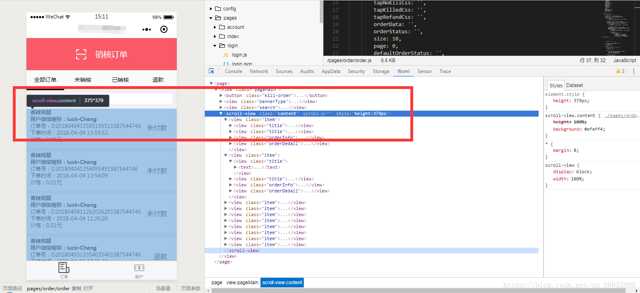Collapse the page root node
The image size is (640, 293).
pos(211,83)
